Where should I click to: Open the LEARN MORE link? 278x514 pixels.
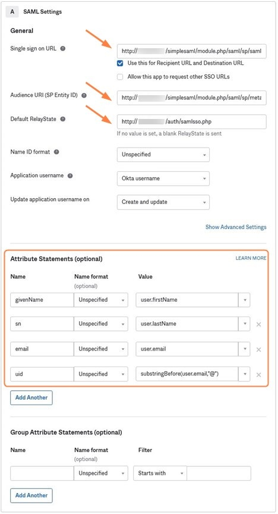point(251,258)
